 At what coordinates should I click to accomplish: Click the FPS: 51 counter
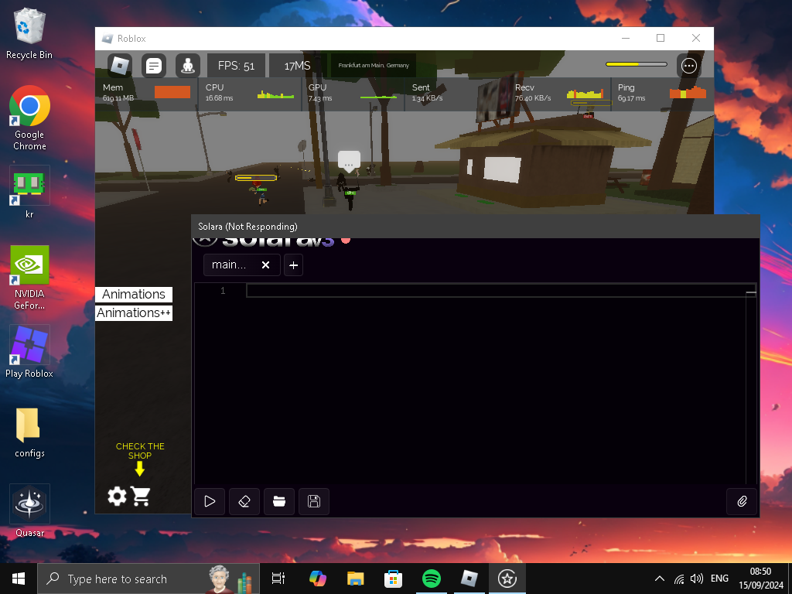pos(237,66)
